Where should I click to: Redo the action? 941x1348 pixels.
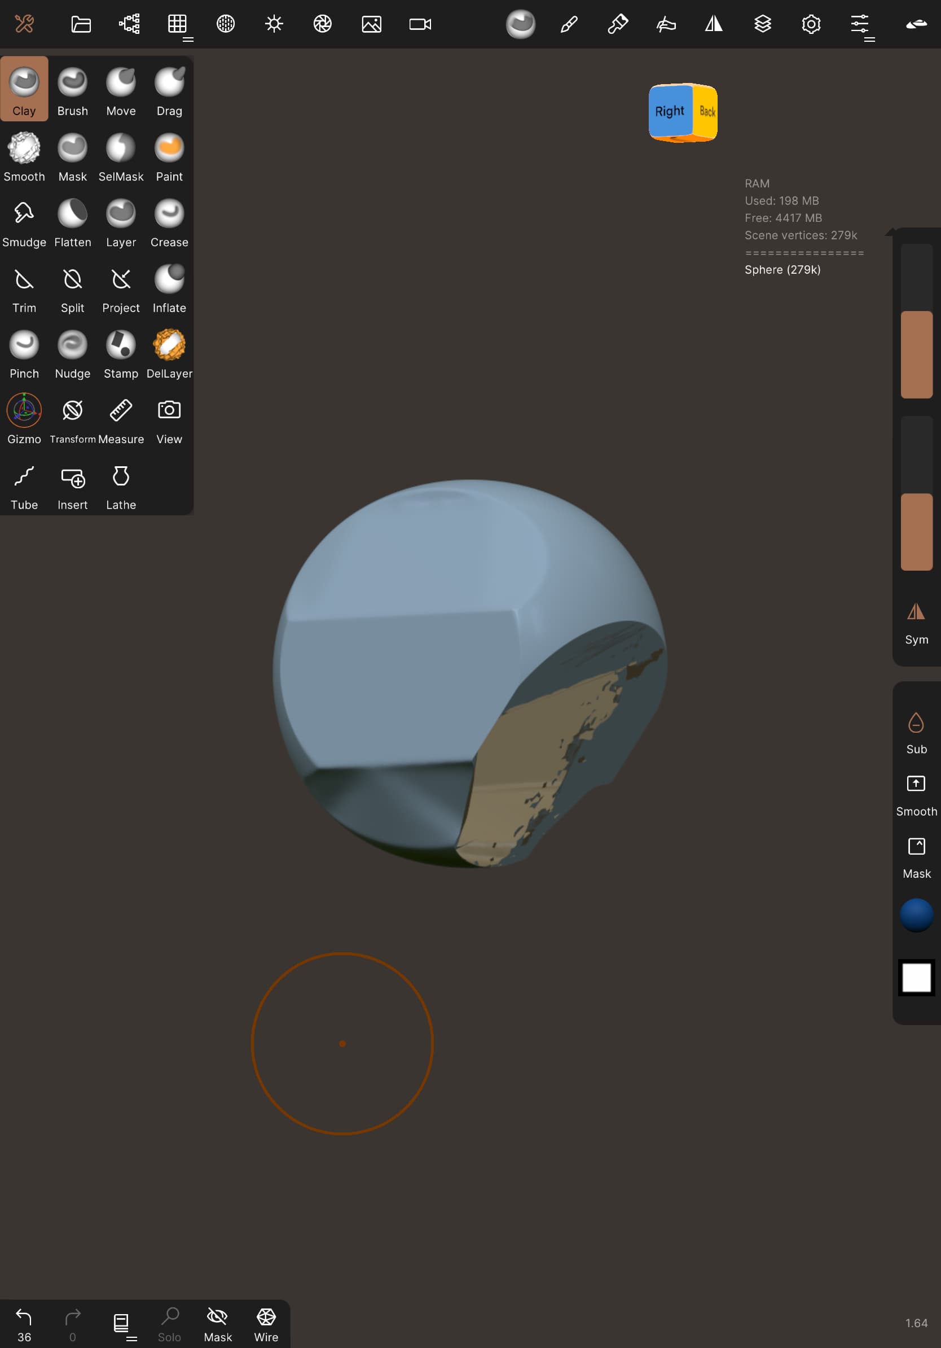(73, 1324)
